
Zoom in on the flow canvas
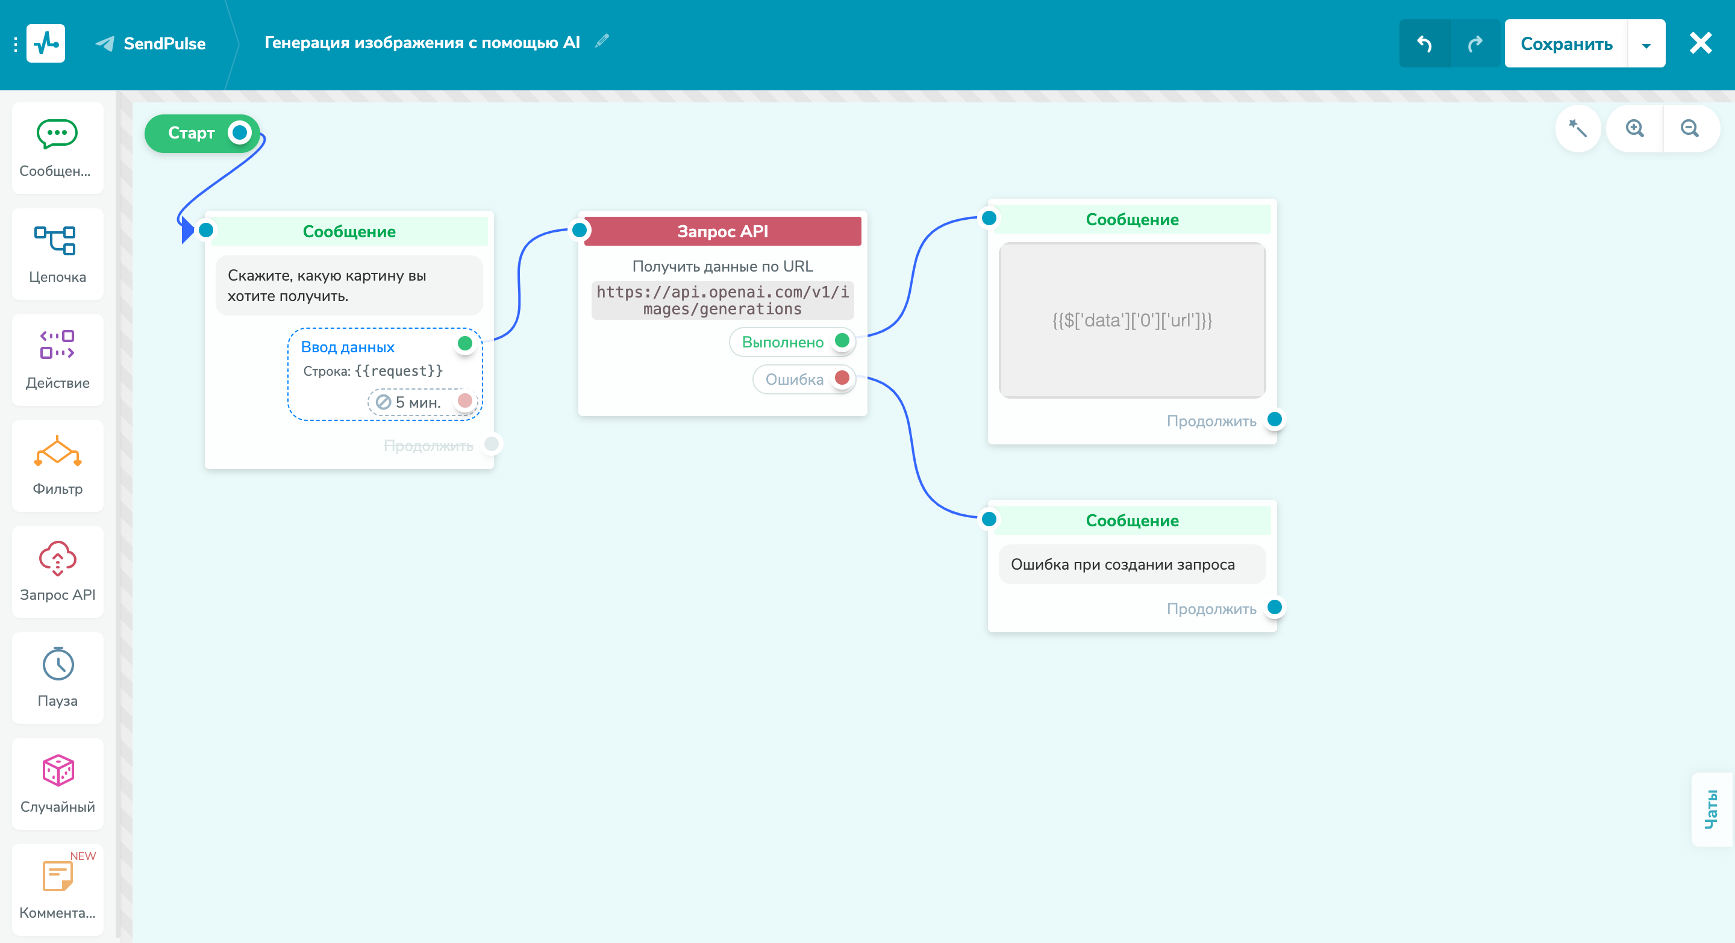[x=1634, y=128]
